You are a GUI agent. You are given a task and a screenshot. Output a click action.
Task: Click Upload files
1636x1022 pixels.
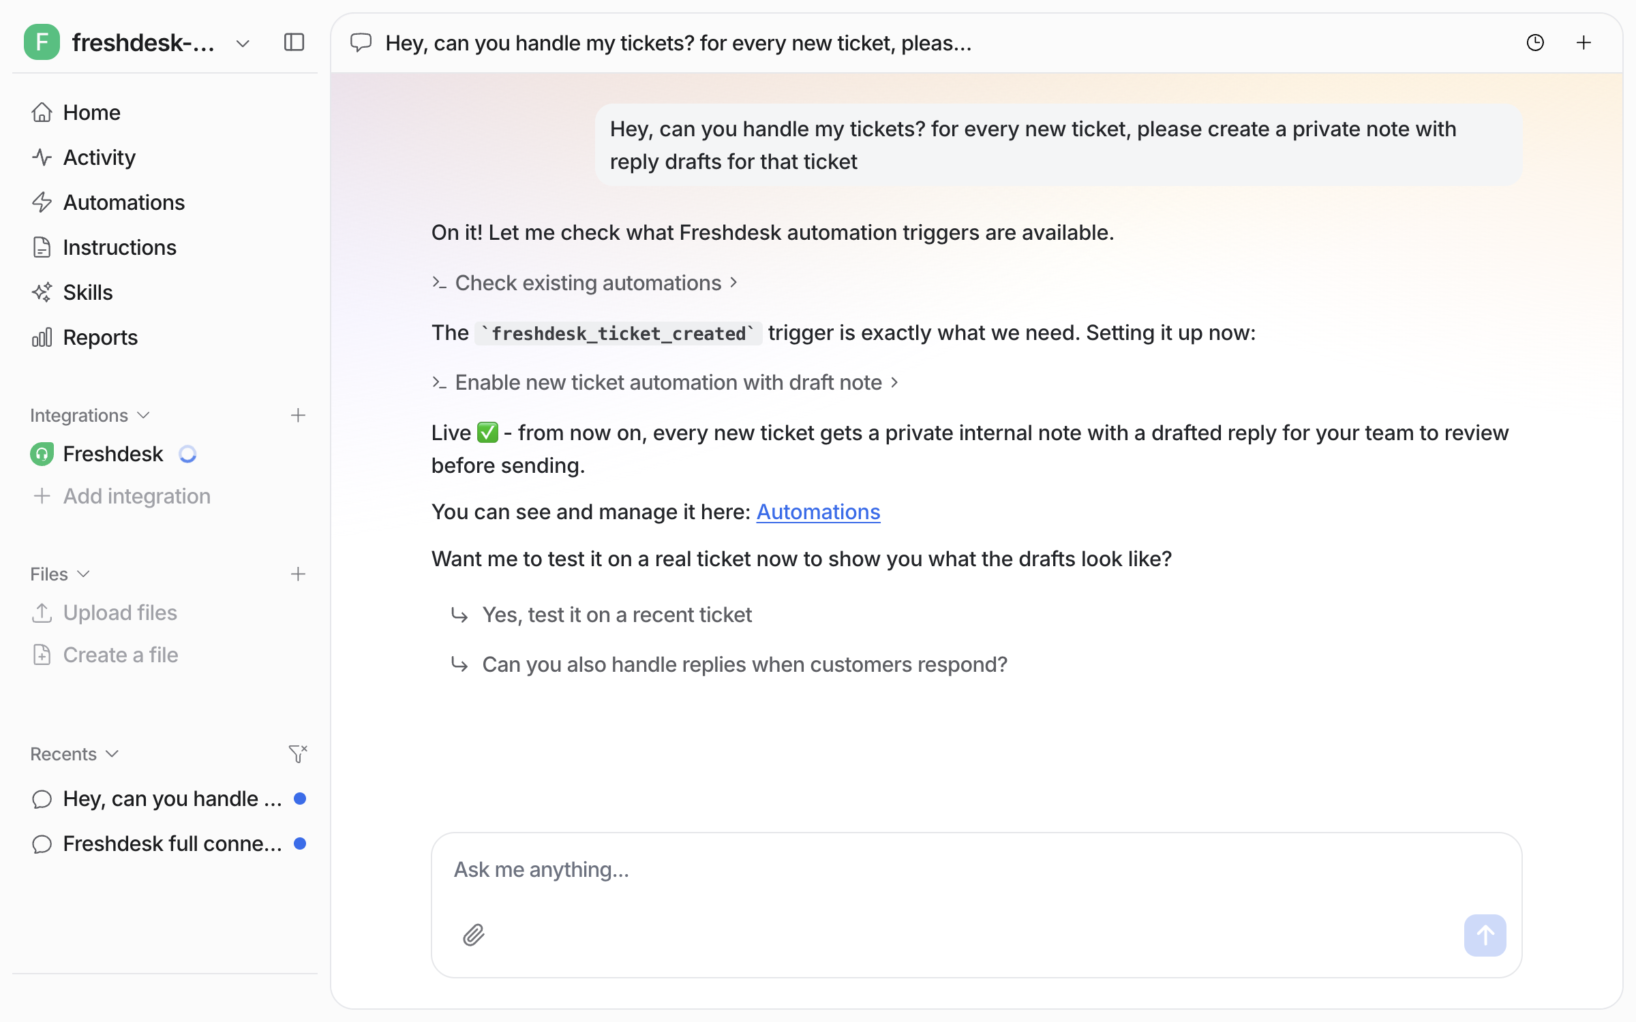click(104, 613)
